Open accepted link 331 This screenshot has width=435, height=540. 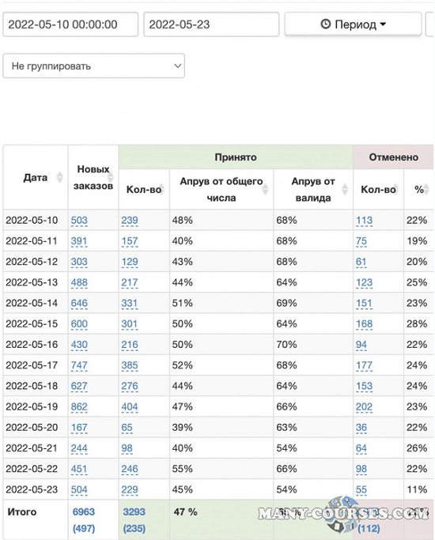[130, 303]
